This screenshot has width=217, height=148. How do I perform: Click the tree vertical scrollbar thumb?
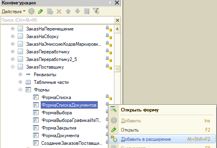coord(117,69)
